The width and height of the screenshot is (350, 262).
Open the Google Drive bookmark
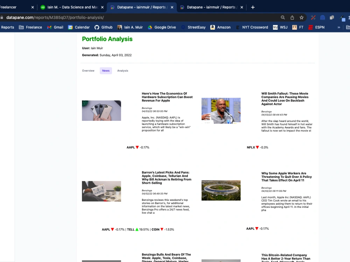click(162, 27)
